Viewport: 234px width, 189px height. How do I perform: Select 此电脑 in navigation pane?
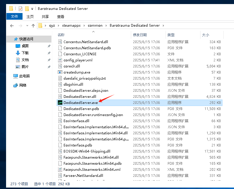[25, 76]
